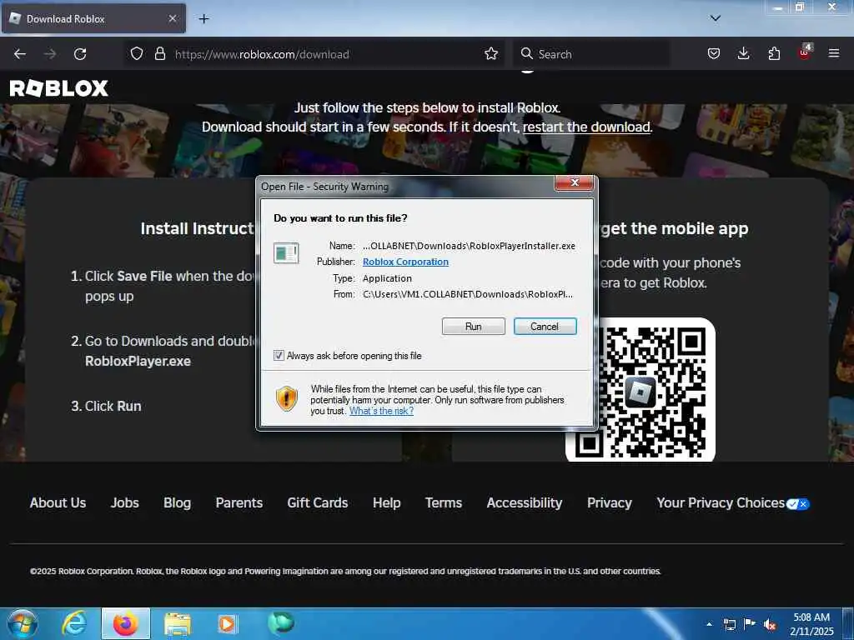Launch Internet Explorer from taskbar

tap(74, 623)
